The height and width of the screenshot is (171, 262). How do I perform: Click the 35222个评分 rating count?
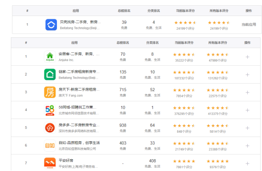[x=184, y=60]
